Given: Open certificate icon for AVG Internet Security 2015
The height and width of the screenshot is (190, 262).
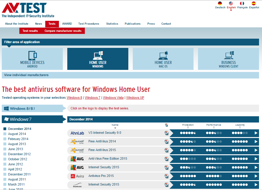Looking at the screenshot, I should tap(166, 167).
